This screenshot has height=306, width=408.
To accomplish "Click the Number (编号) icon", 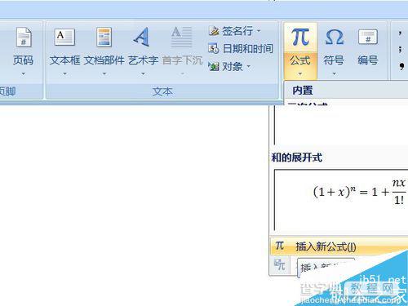I will point(368,37).
